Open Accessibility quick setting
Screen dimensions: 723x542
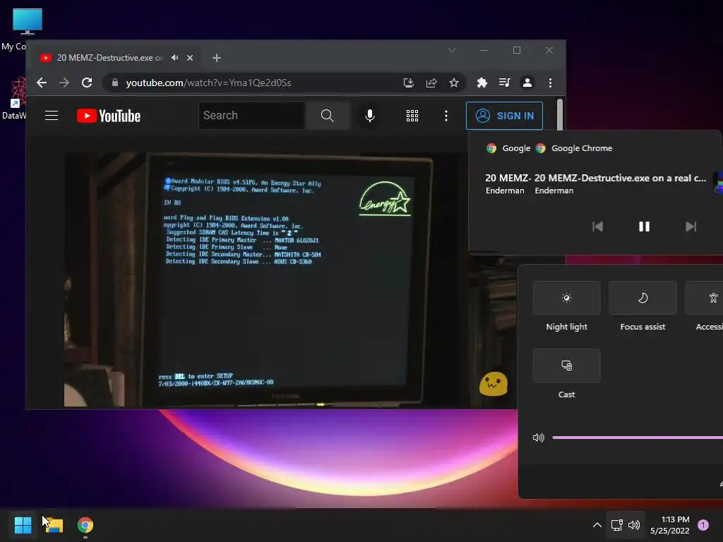pyautogui.click(x=704, y=298)
